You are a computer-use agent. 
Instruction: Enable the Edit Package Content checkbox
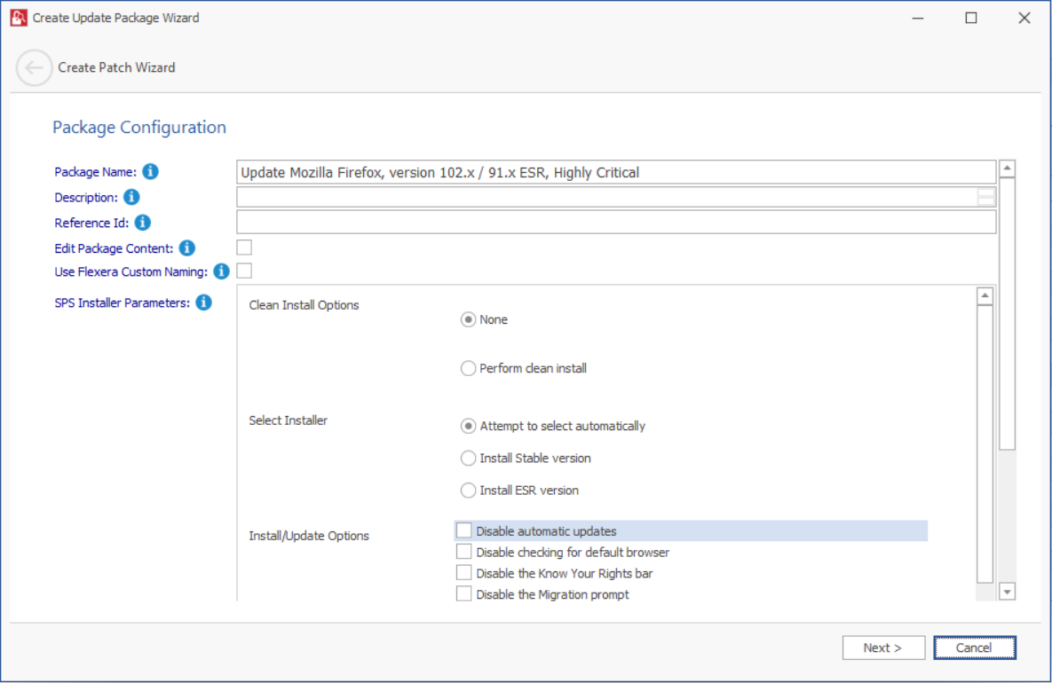click(x=244, y=247)
